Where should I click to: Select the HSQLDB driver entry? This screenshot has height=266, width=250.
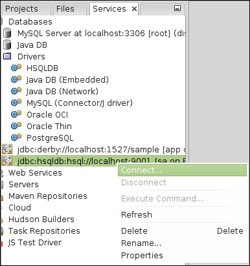coord(42,68)
